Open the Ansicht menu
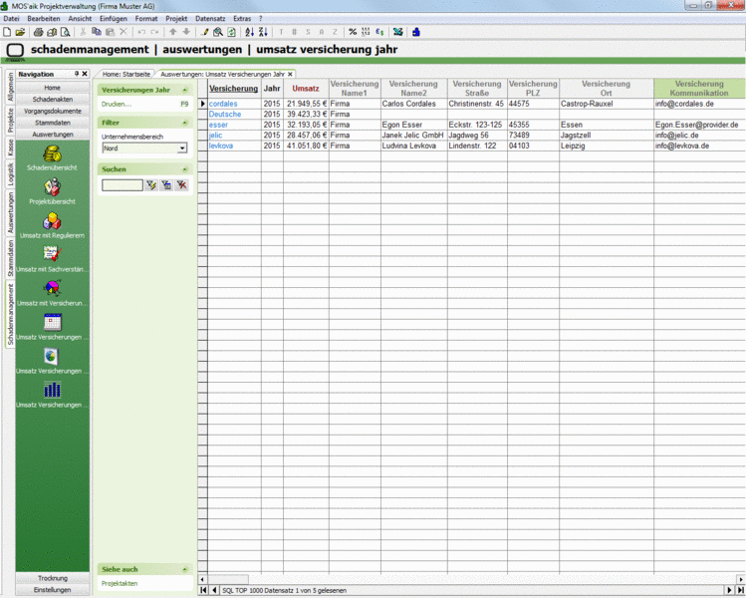 80,19
